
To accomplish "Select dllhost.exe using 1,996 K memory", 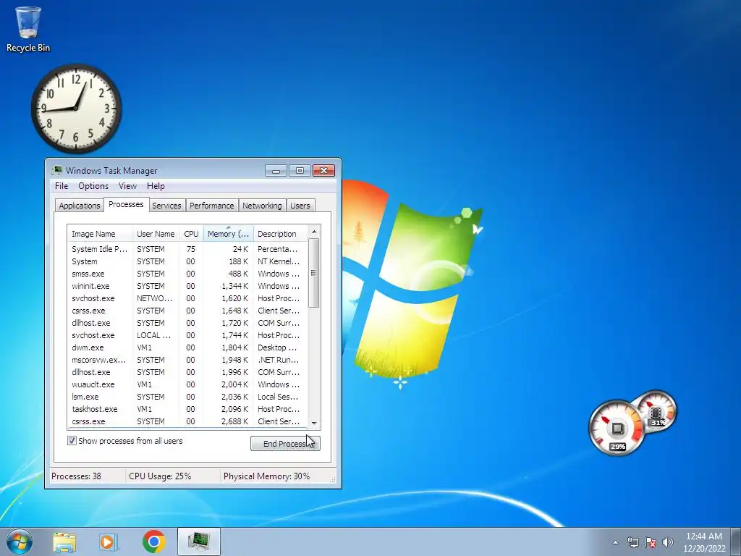I will coord(187,371).
